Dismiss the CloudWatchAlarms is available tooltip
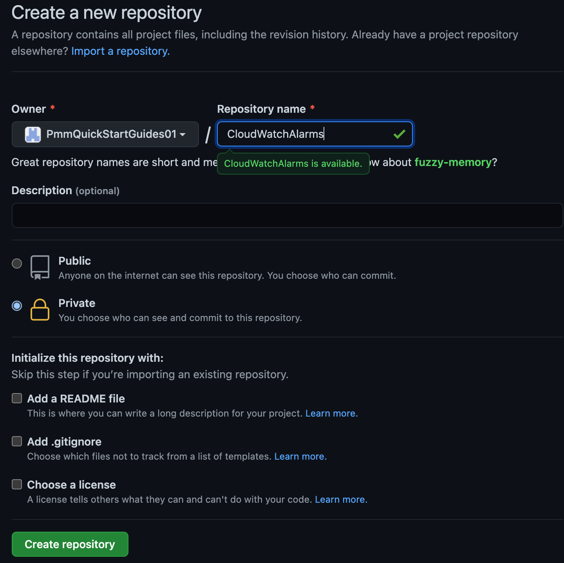The width and height of the screenshot is (564, 563). [293, 164]
